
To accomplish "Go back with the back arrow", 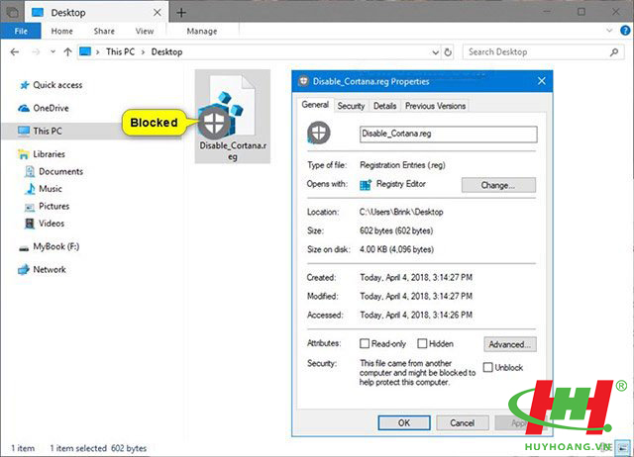I will point(15,52).
